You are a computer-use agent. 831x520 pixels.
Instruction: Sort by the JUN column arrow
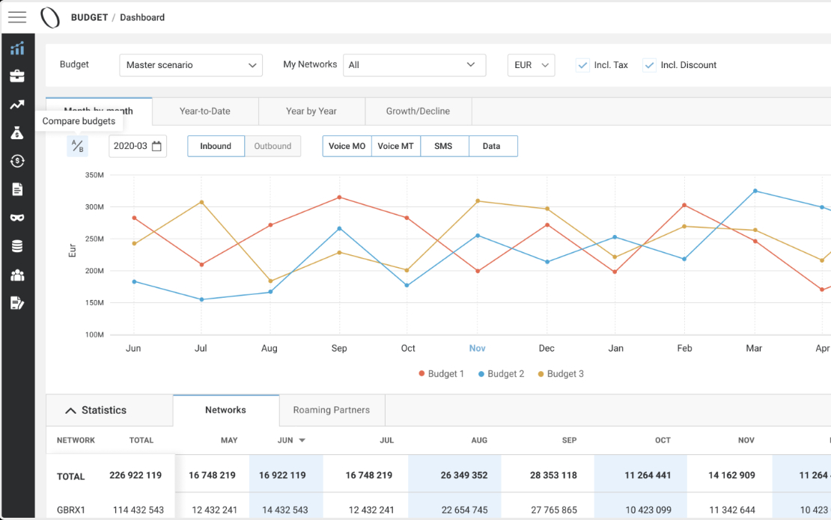coord(302,441)
